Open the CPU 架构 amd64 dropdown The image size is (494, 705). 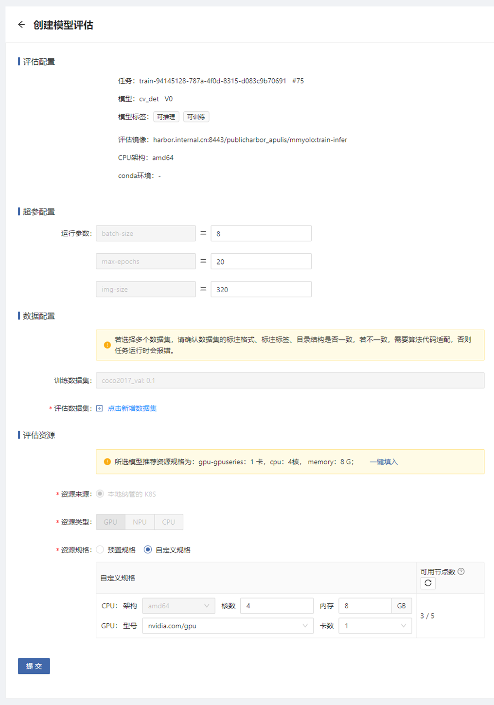coord(178,606)
